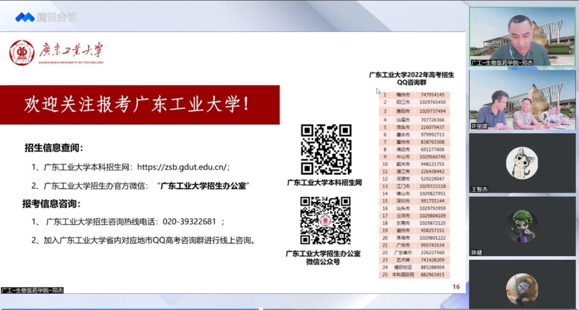
Task: Select the 许丽媛 video tile
Action: click(522, 100)
